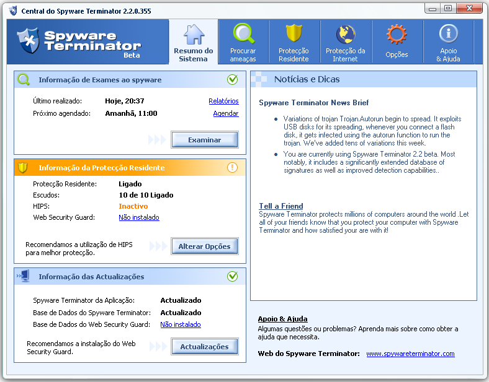Screen dimensions: 489x382
Task: Start a scan with the Examinar button
Action: (x=205, y=140)
